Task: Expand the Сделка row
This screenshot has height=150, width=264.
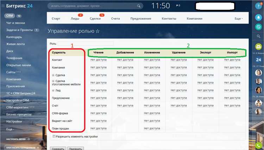Action: click(x=53, y=75)
